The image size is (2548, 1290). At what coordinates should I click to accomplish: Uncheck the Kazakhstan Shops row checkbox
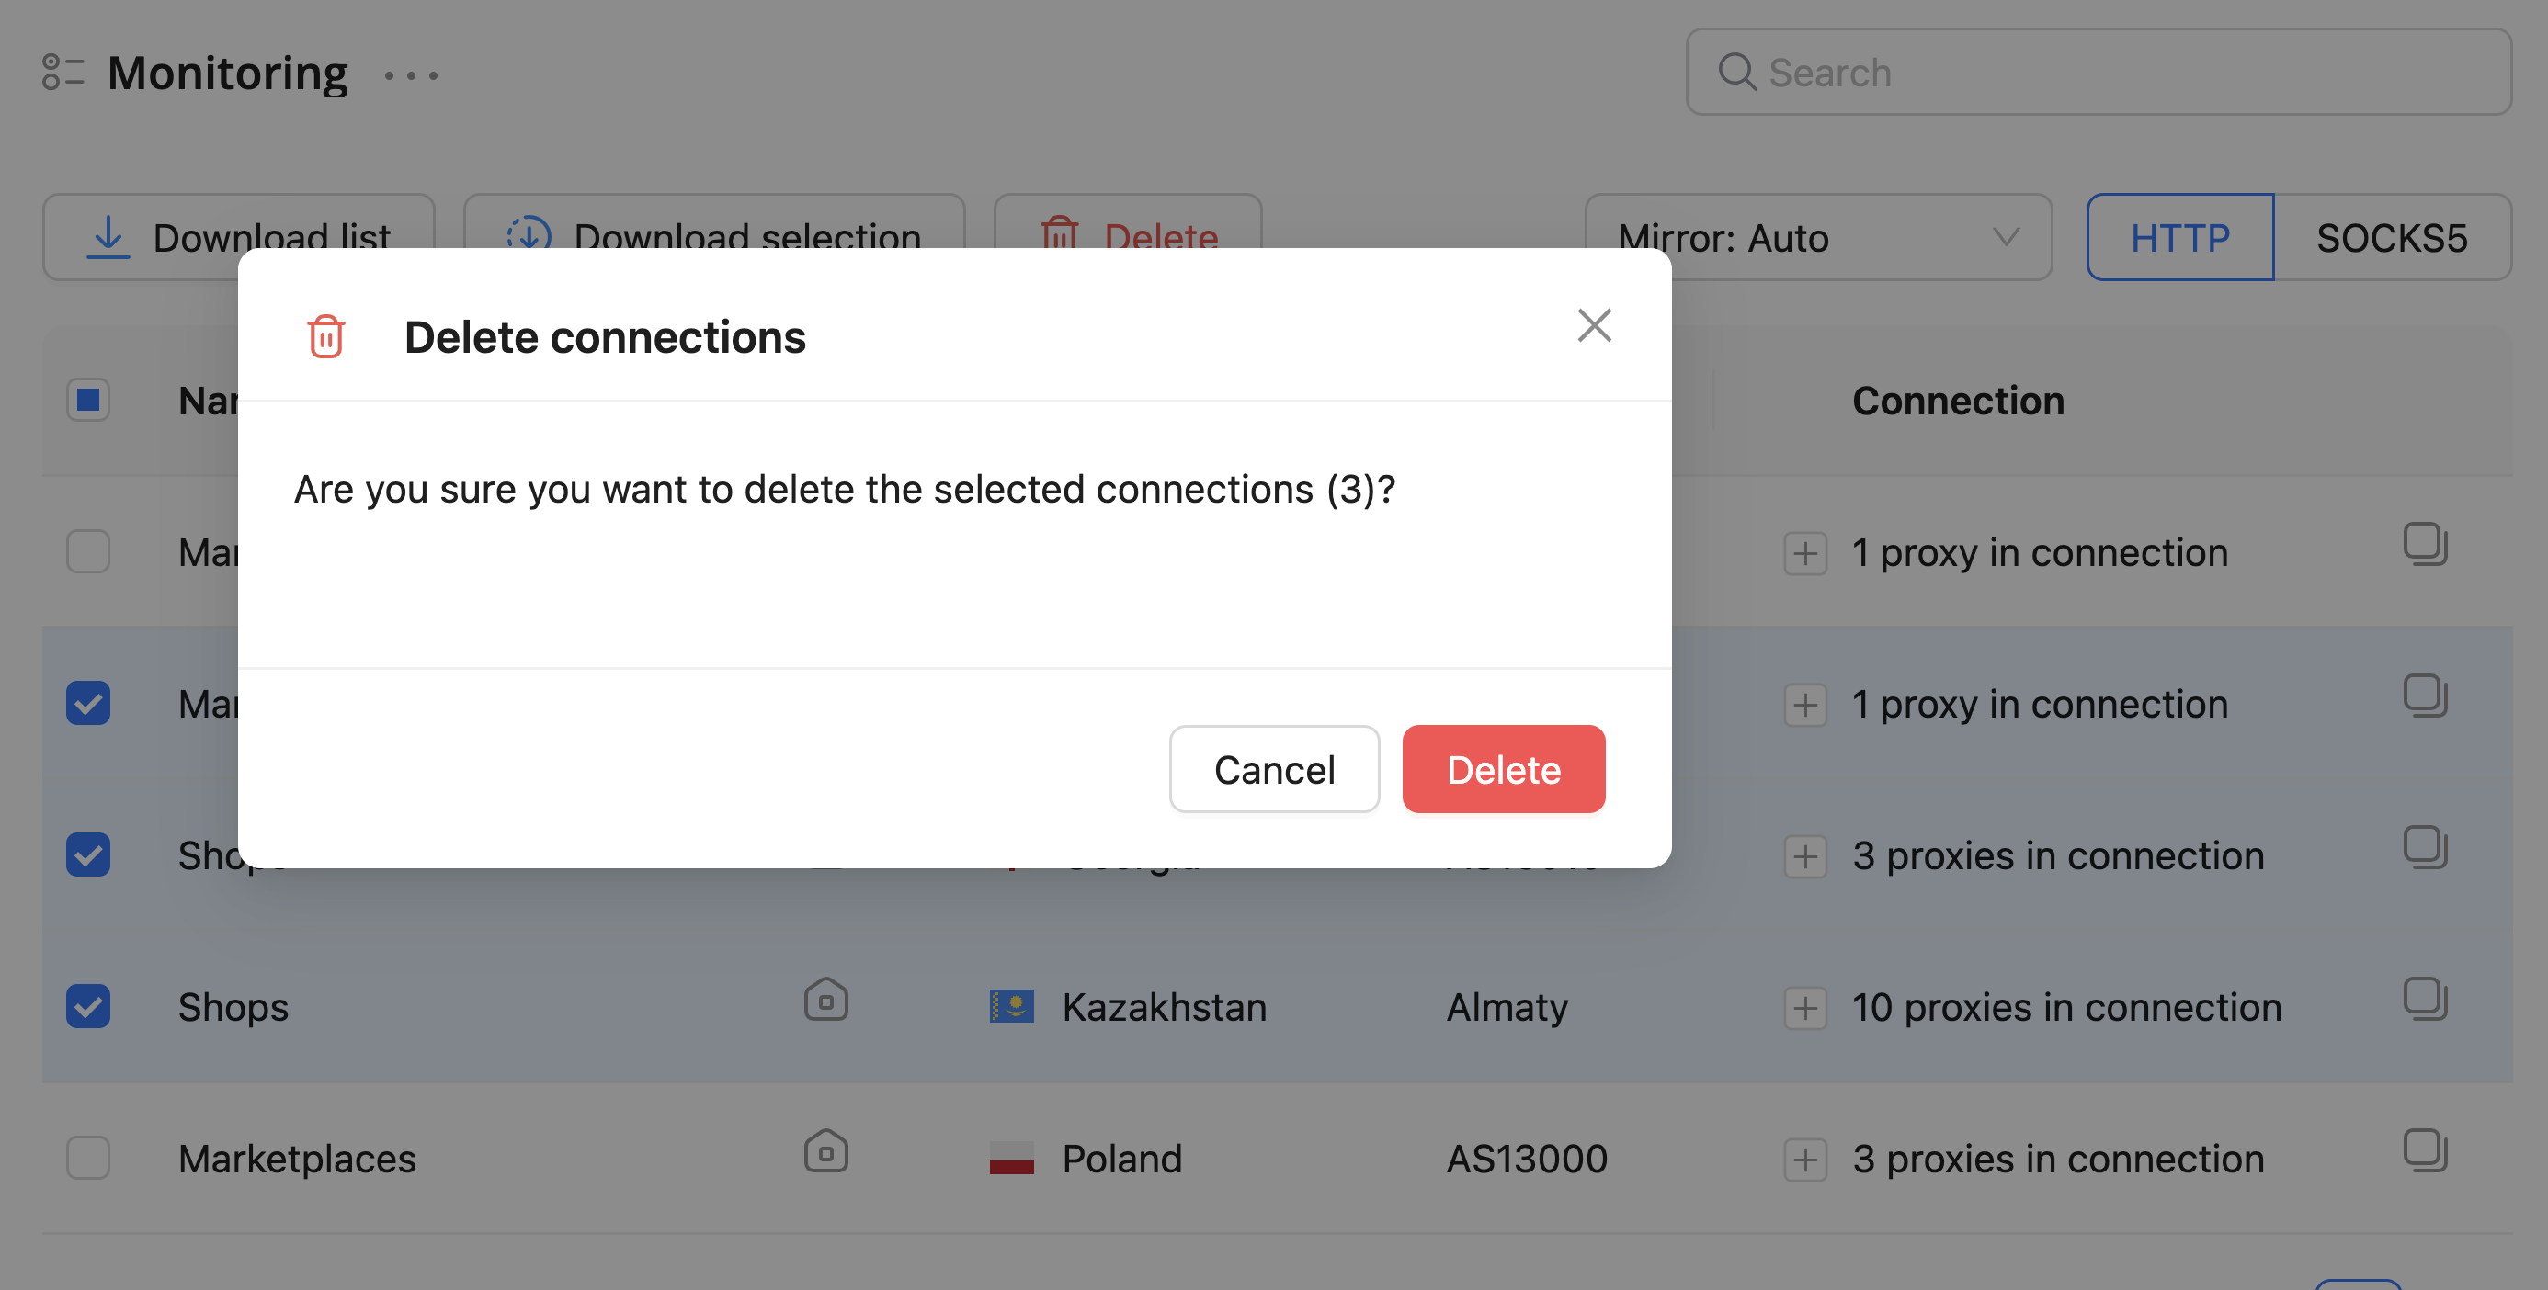[x=88, y=1006]
